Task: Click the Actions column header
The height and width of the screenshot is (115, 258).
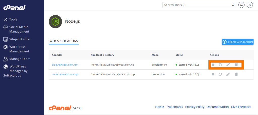Action: (x=214, y=55)
